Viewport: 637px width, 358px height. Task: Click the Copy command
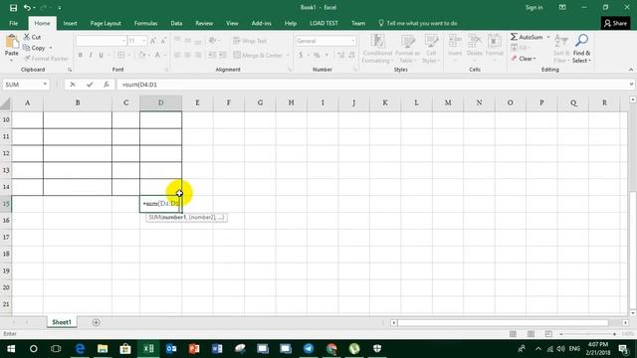coord(35,48)
